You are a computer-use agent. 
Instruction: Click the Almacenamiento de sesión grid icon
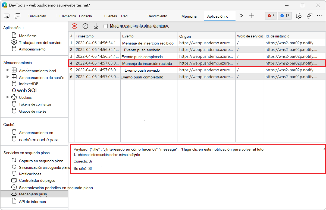(x=14, y=77)
